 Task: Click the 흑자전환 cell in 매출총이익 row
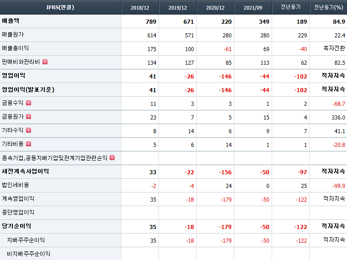334,48
